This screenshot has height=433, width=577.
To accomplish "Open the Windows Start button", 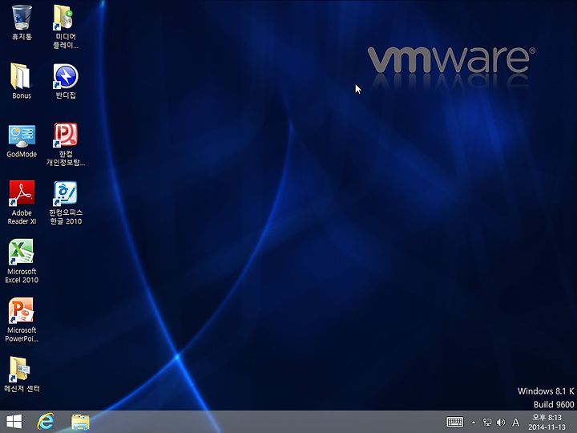I will pyautogui.click(x=14, y=422).
